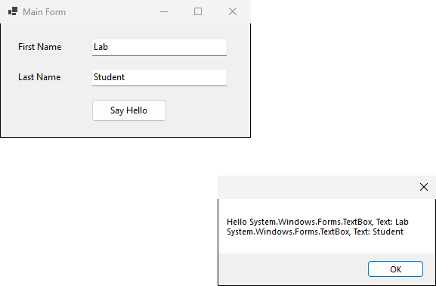Focus the Last Name text box
The width and height of the screenshot is (436, 286).
(x=159, y=78)
